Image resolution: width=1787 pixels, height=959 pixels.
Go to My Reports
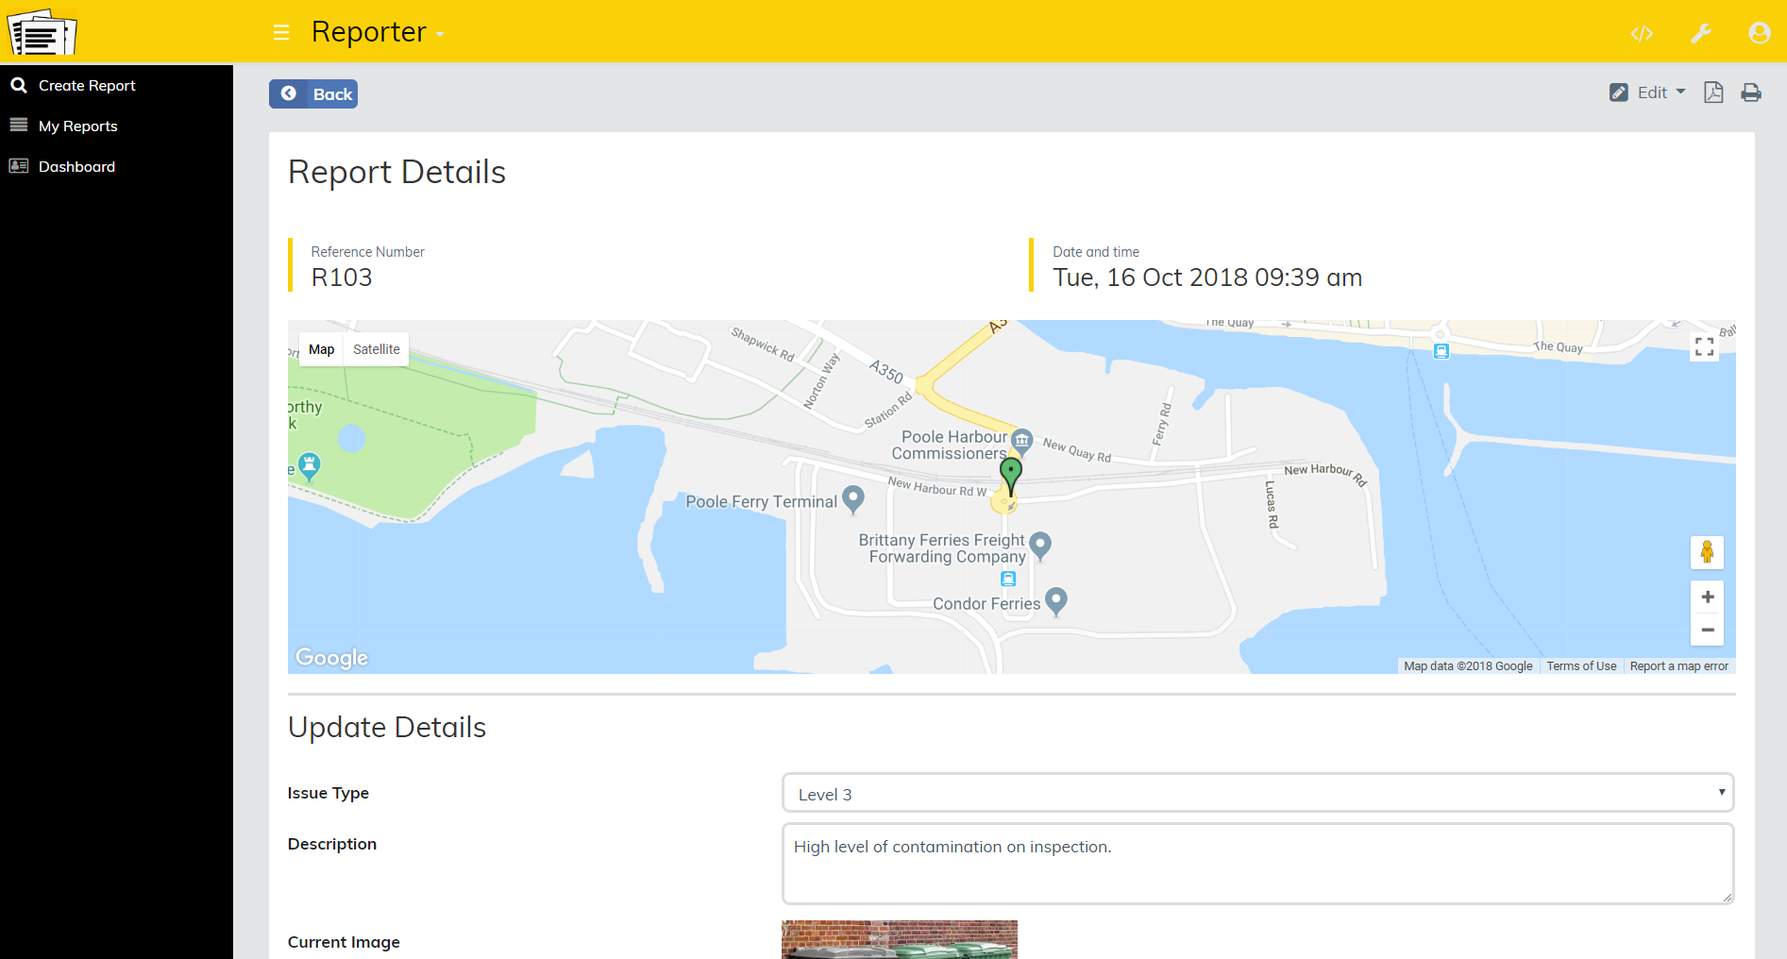[77, 126]
